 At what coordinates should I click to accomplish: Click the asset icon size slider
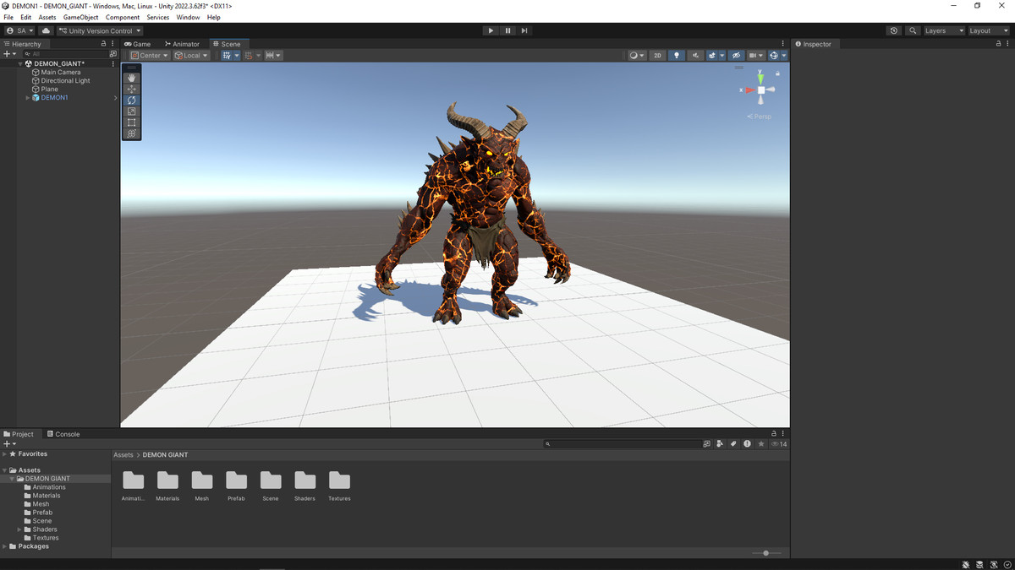[x=765, y=553]
